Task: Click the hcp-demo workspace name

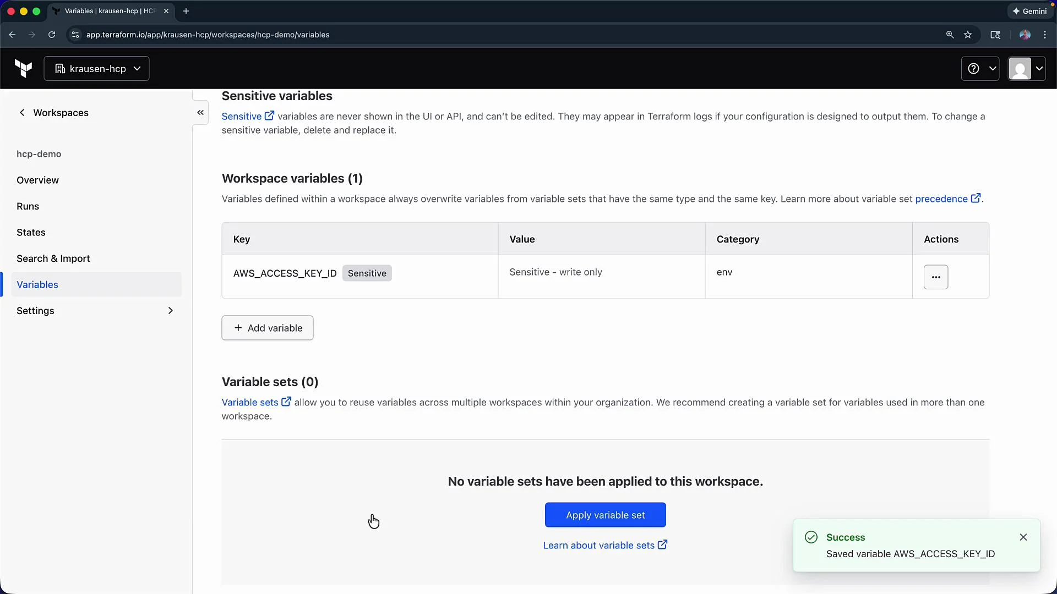Action: click(39, 154)
